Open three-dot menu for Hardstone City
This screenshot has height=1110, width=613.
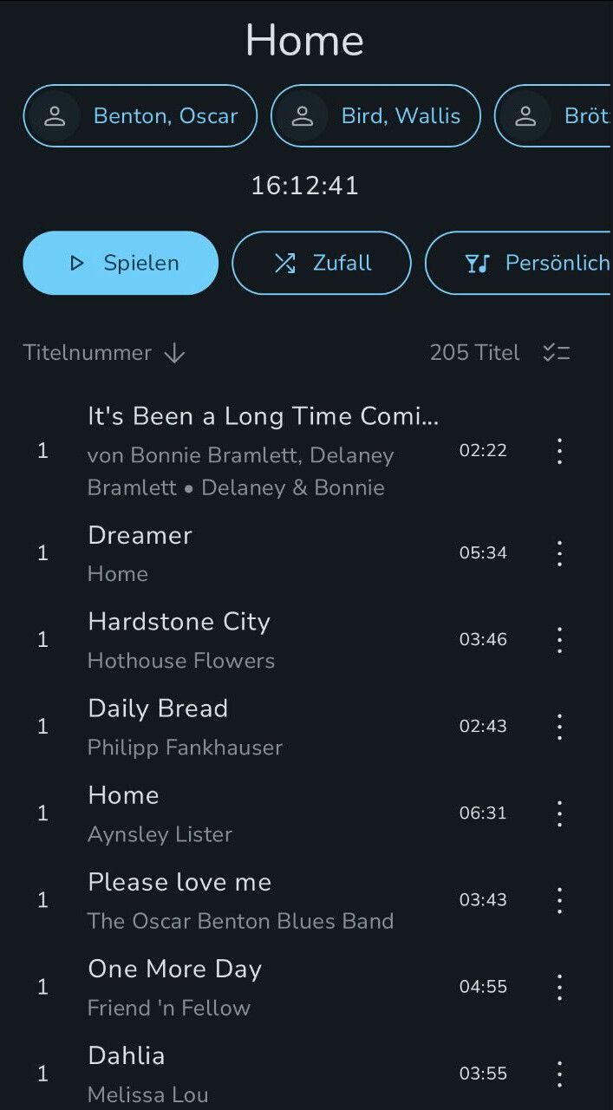tap(559, 640)
